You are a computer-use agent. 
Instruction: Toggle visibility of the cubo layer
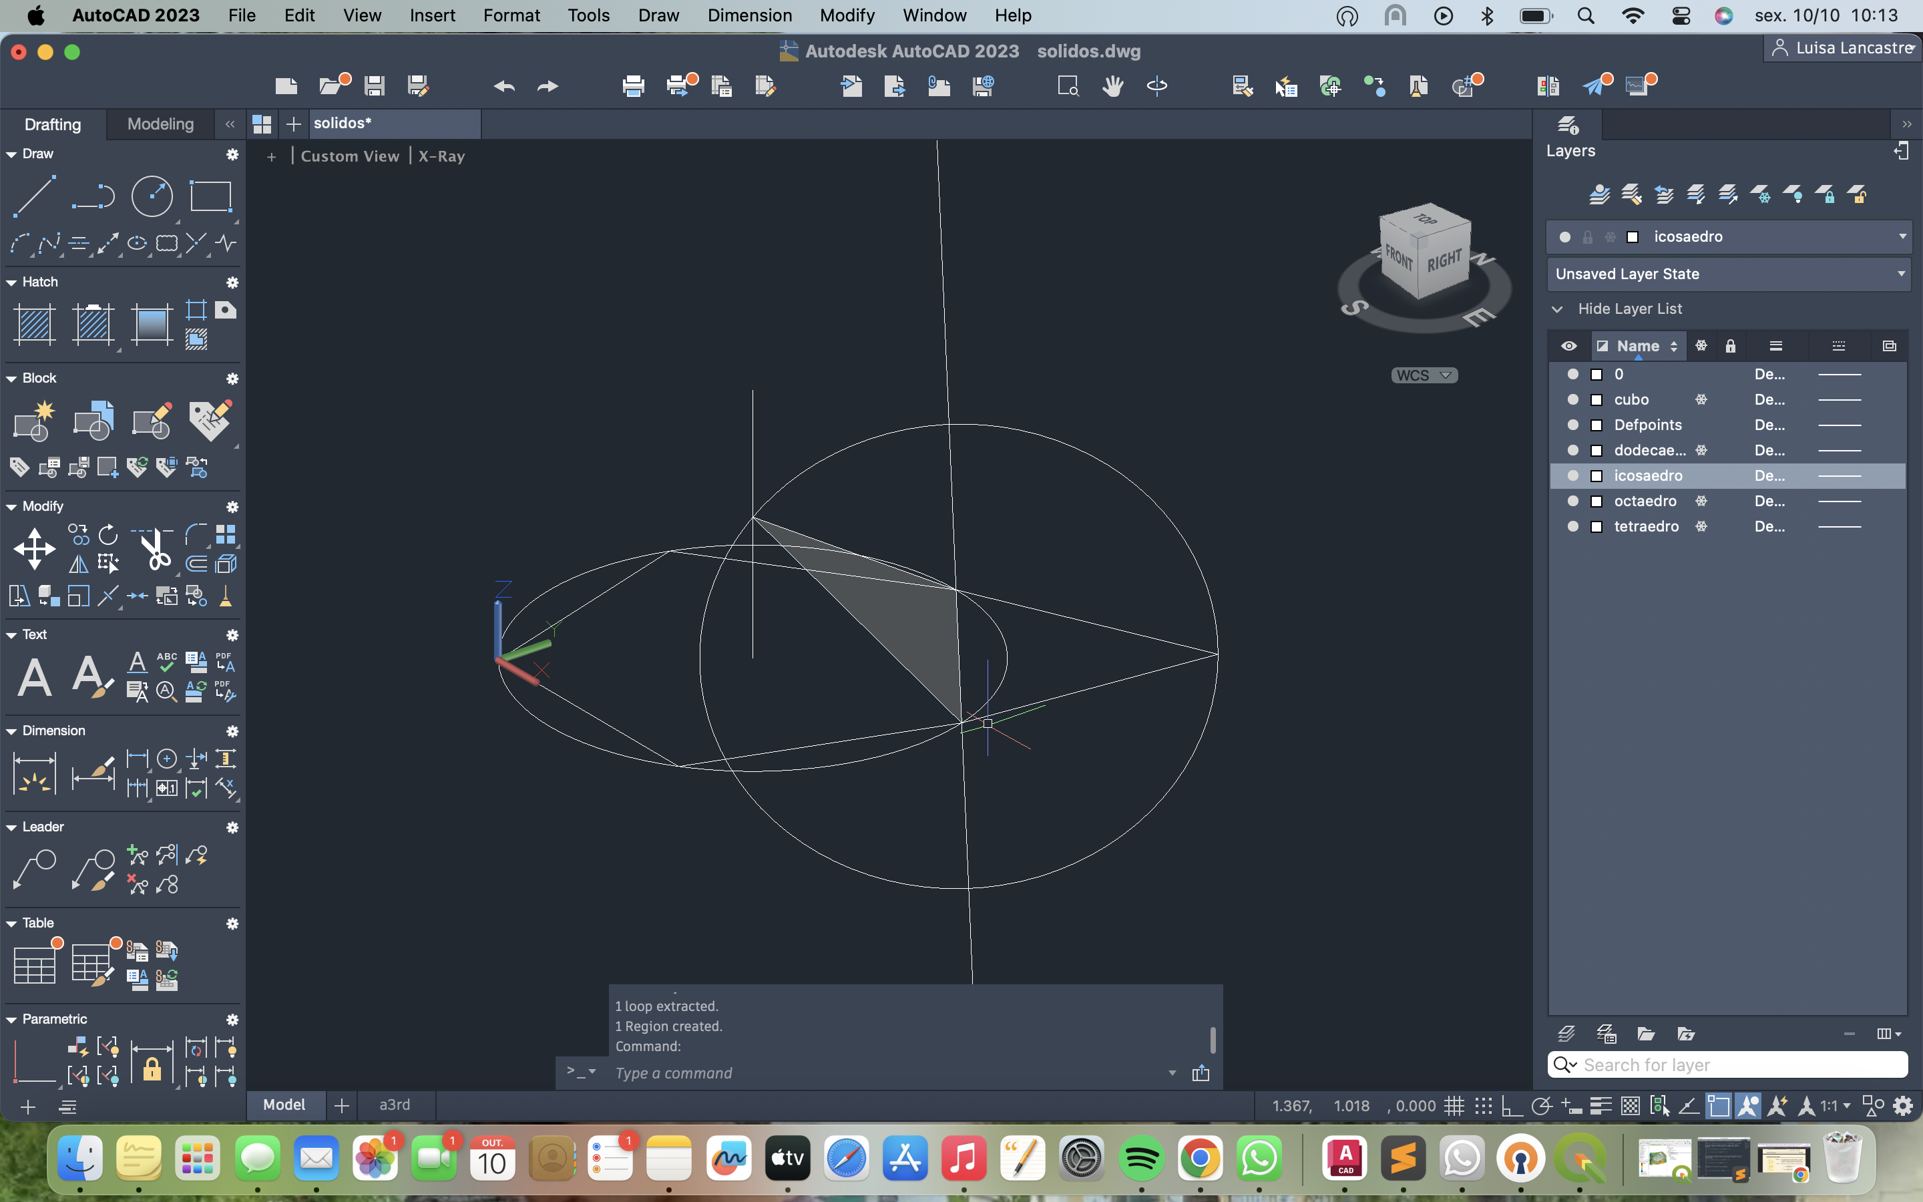[x=1572, y=400]
